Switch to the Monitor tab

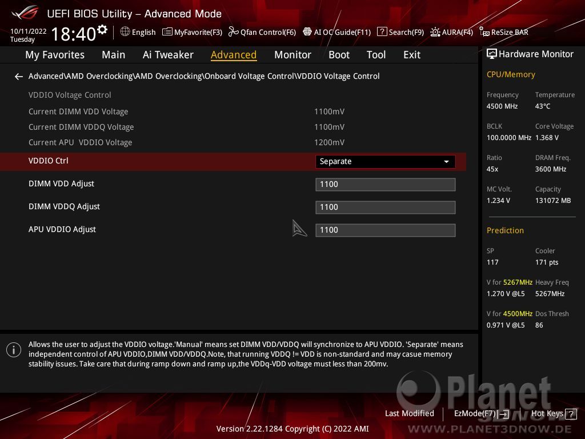point(292,55)
